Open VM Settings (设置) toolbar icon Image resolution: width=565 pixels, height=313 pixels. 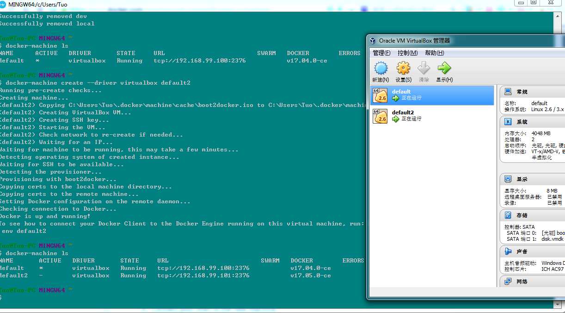pyautogui.click(x=403, y=69)
